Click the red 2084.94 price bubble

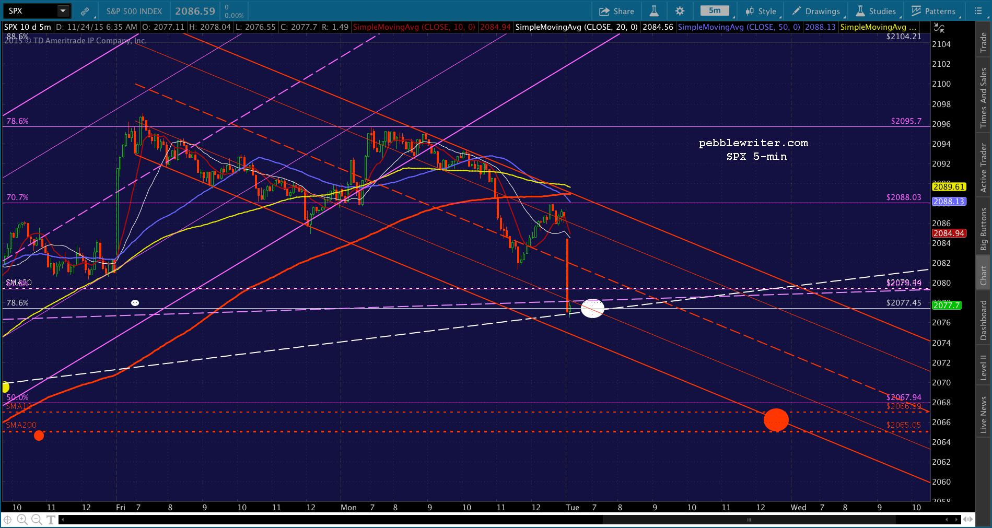[x=949, y=233]
